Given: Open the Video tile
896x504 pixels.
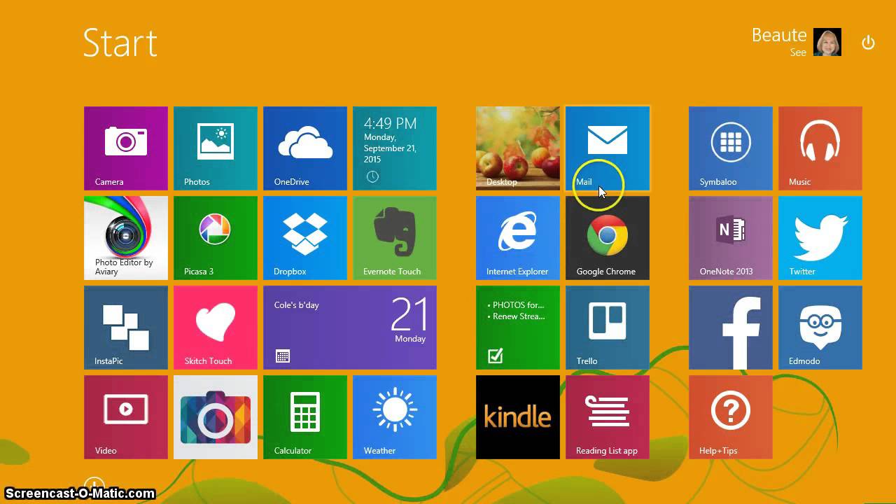Looking at the screenshot, I should click(x=126, y=417).
